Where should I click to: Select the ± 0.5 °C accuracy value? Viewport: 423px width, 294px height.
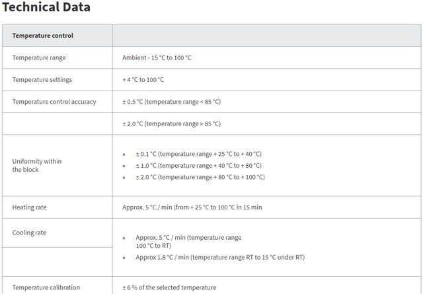pyautogui.click(x=171, y=102)
